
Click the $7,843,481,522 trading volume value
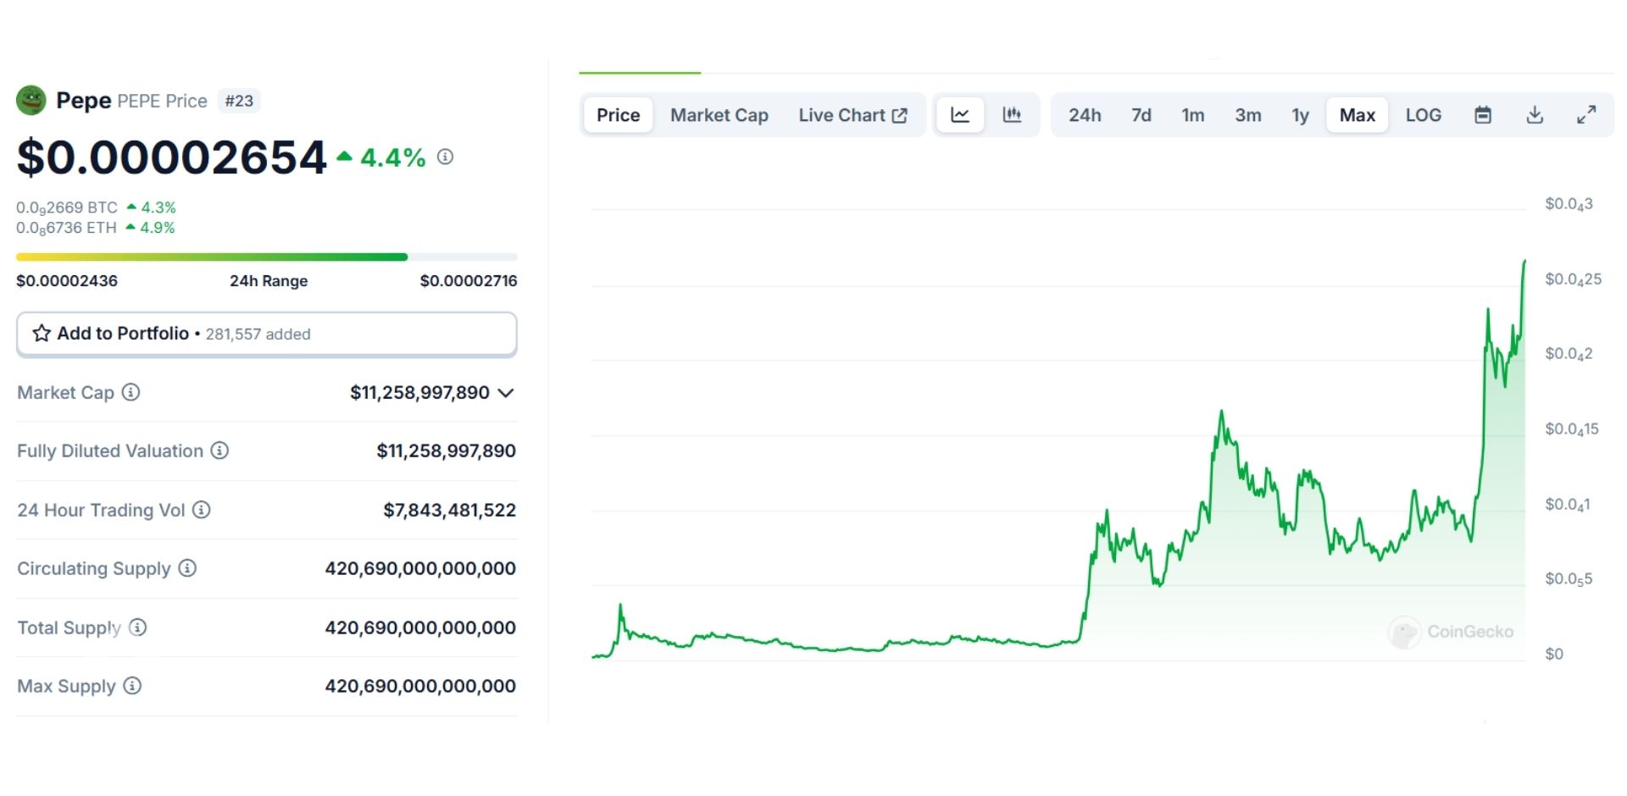coord(450,510)
